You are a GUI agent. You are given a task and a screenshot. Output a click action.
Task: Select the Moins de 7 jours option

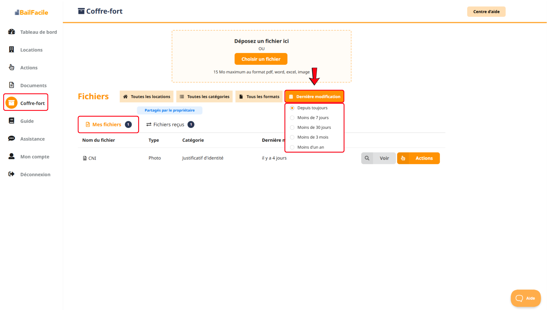pos(292,118)
